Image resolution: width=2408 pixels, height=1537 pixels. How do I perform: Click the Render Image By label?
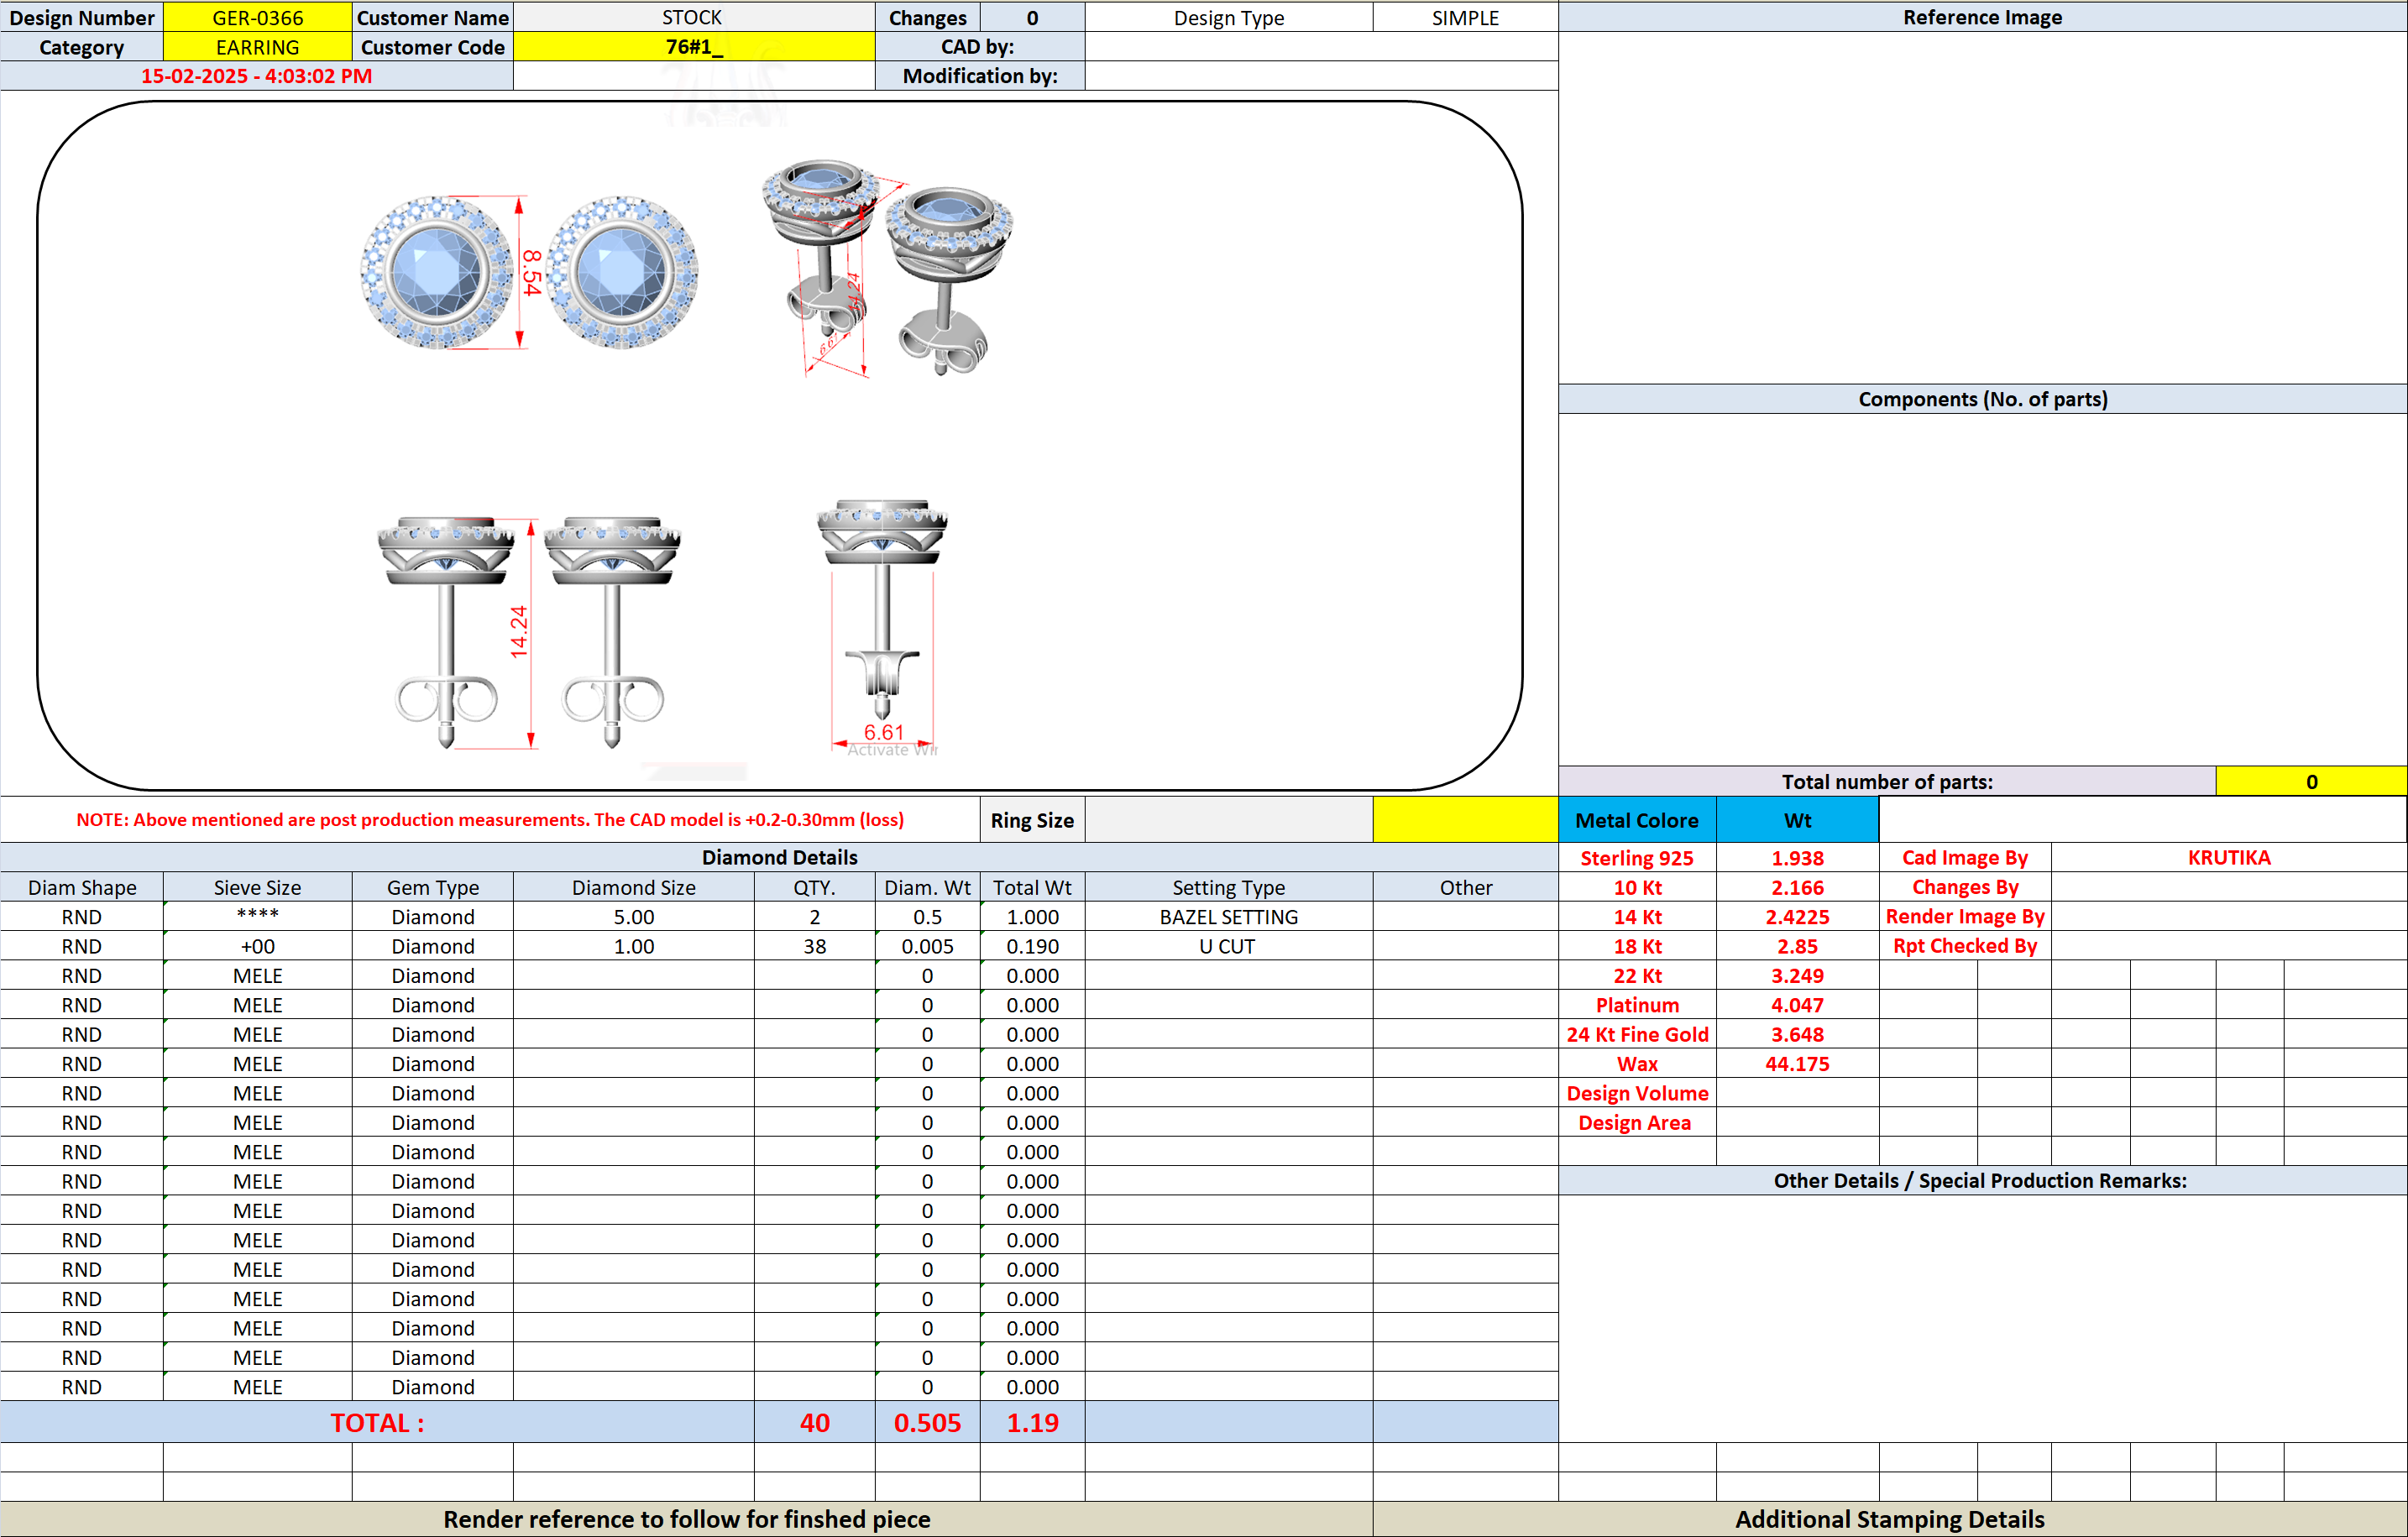[1965, 916]
